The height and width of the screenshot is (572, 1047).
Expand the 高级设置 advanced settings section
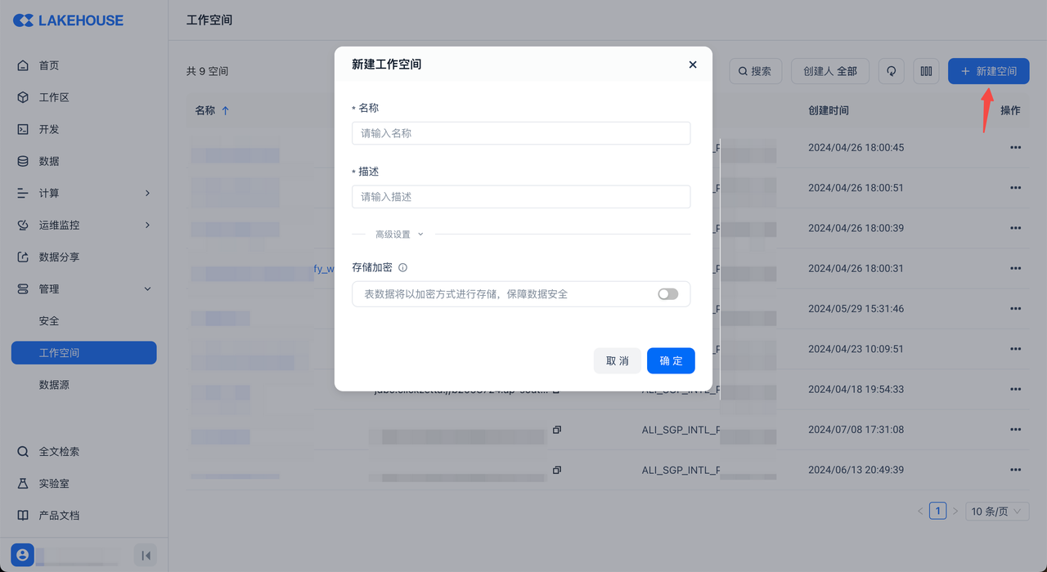[399, 235]
